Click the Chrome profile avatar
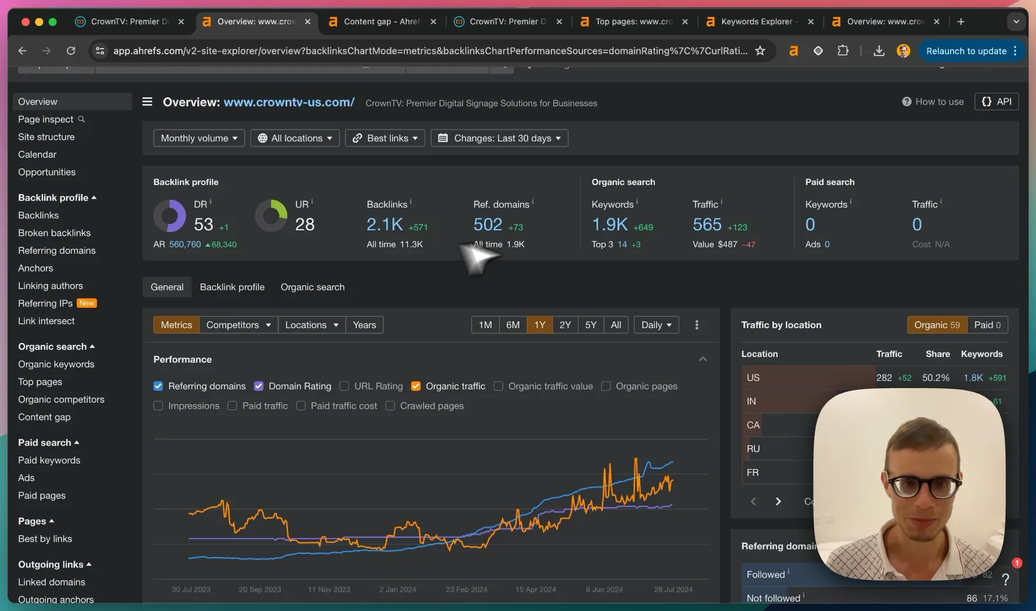 click(x=903, y=51)
